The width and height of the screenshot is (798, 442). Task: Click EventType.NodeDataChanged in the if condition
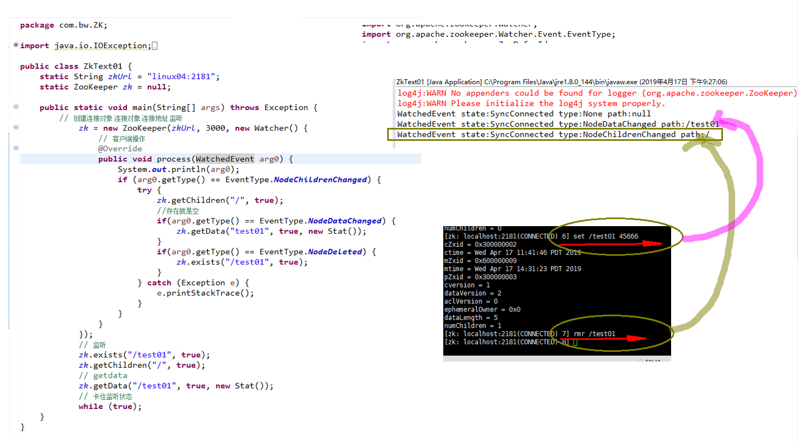pyautogui.click(x=321, y=221)
